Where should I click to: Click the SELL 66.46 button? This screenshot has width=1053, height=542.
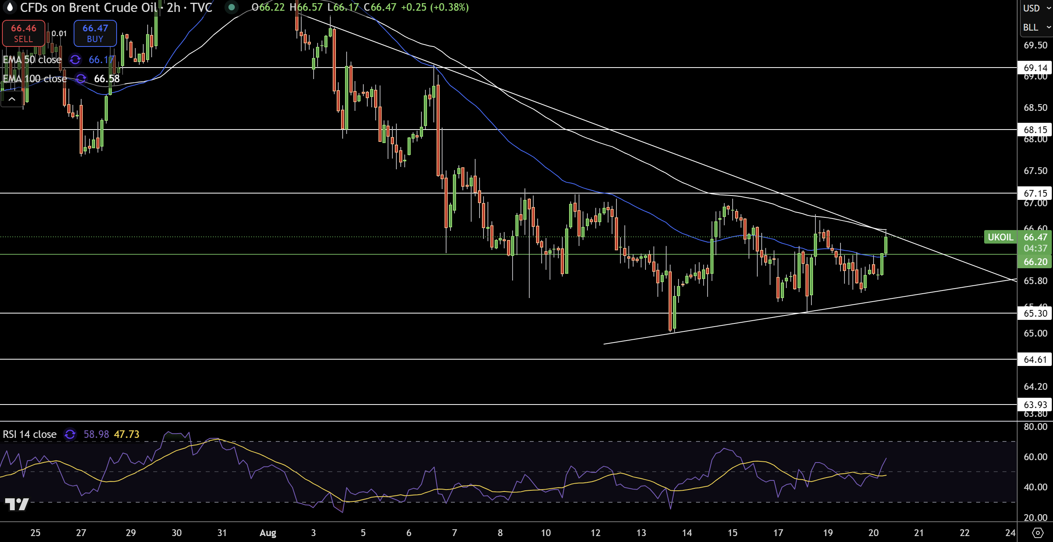(23, 33)
